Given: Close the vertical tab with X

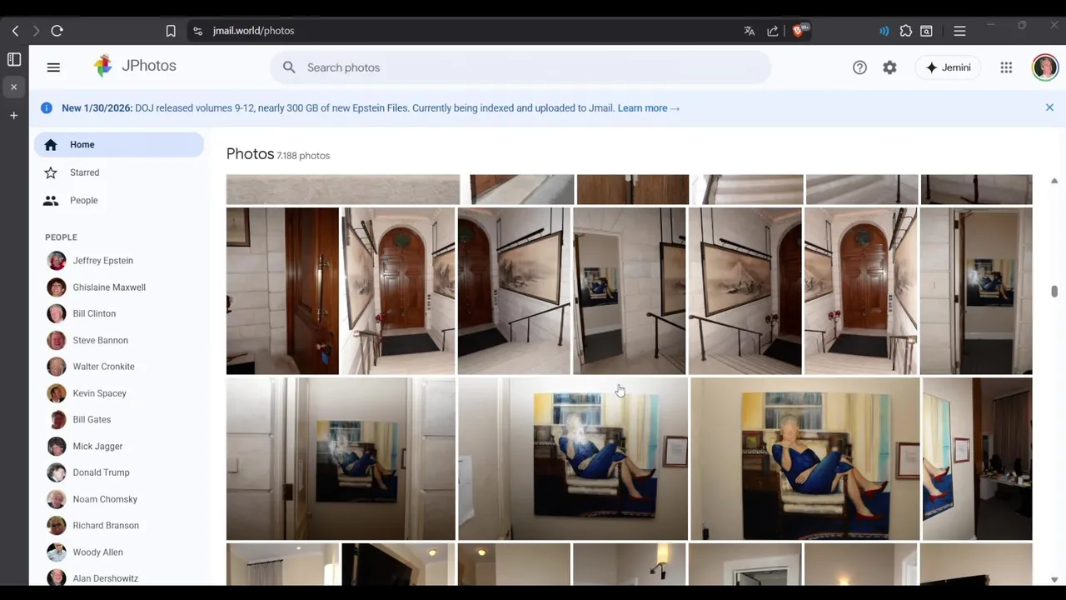Looking at the screenshot, I should [14, 87].
